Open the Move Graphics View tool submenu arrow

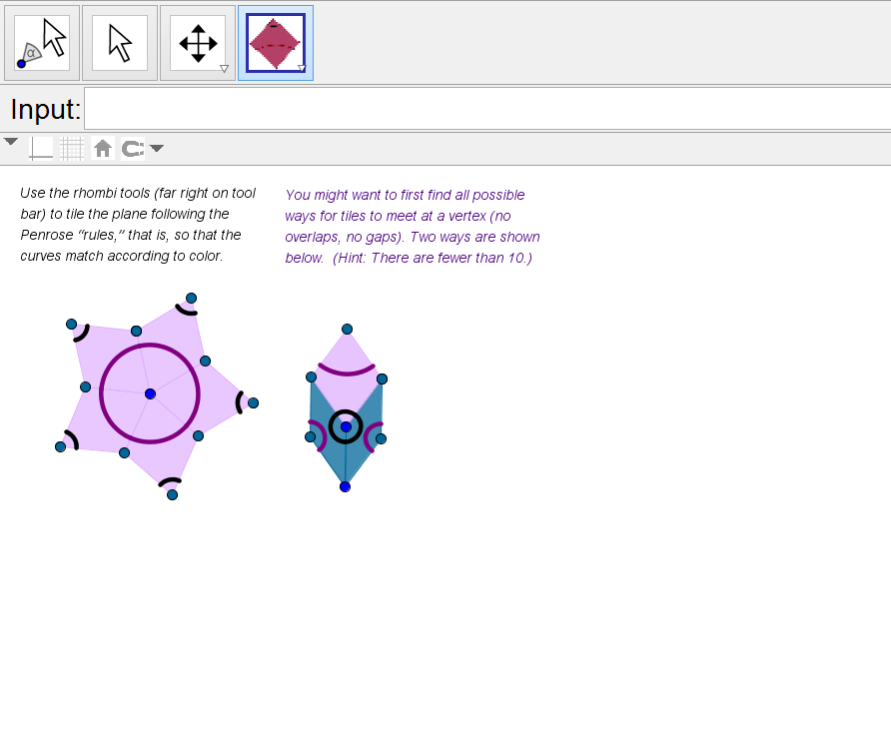(224, 69)
